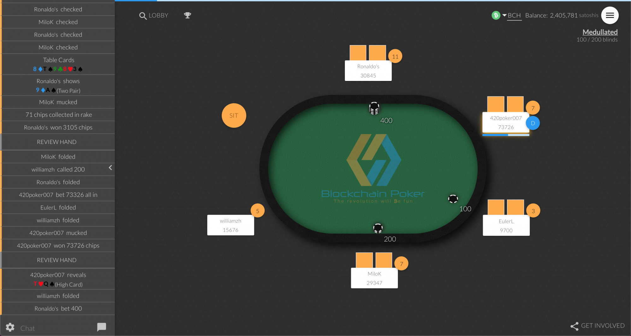Click williamzh's seat badge 5
This screenshot has width=631, height=336.
[257, 211]
